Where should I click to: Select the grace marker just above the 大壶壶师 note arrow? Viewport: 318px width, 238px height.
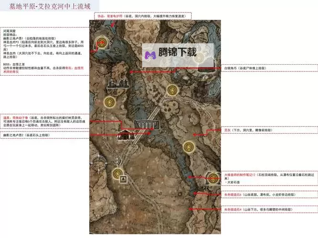pos(189,146)
